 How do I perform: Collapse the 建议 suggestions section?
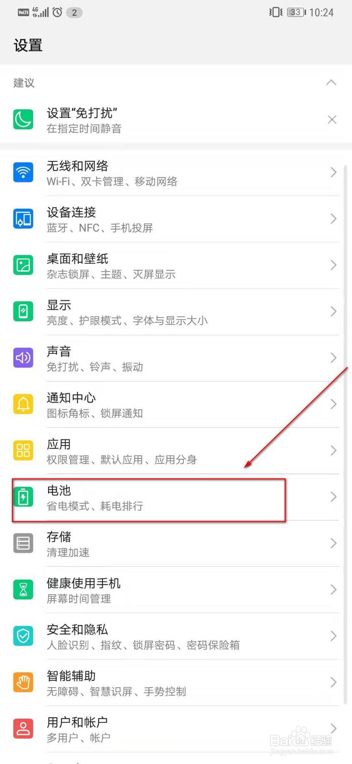[x=331, y=83]
